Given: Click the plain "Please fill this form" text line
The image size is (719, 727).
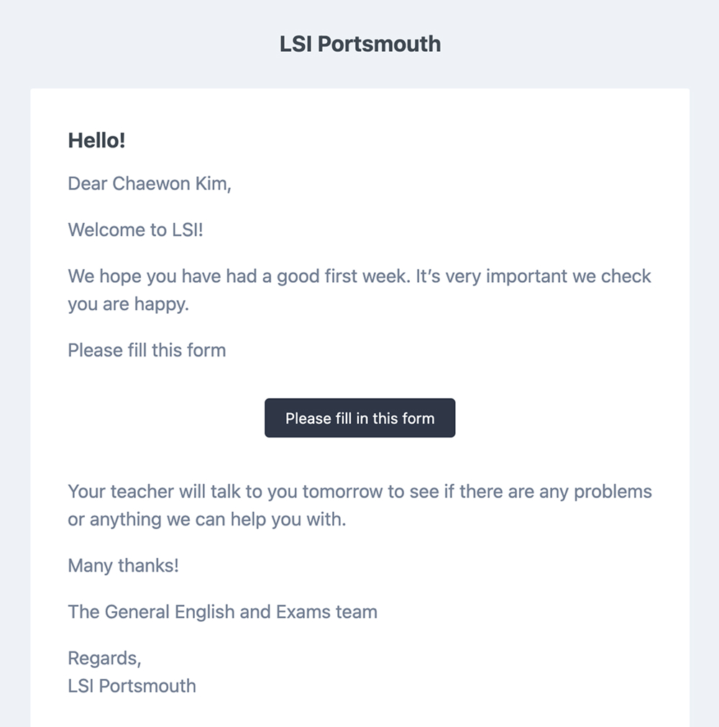Looking at the screenshot, I should [x=147, y=351].
